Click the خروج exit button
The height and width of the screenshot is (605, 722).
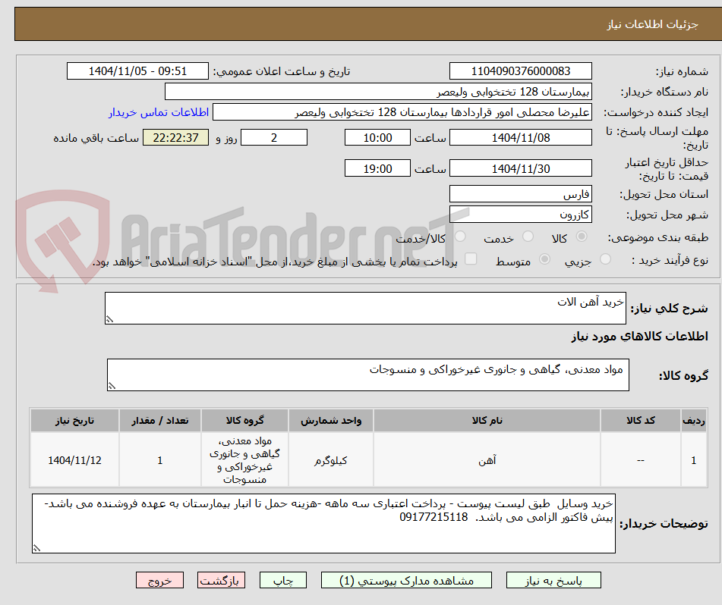click(159, 580)
